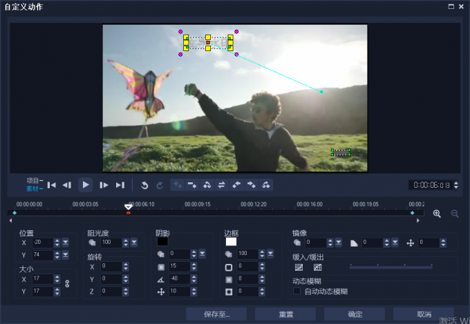Move the key frame to the right

coord(251,185)
